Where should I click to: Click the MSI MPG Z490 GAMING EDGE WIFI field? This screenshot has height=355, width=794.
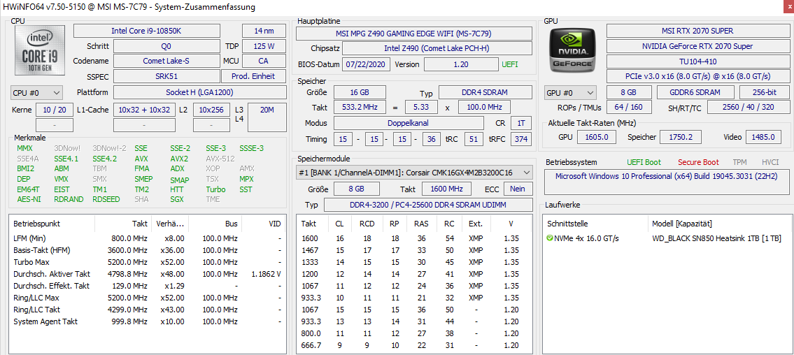click(x=413, y=34)
